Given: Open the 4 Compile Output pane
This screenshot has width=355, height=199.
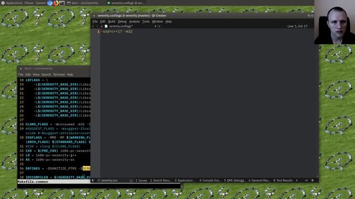Looking at the screenshot, I should pos(210,180).
